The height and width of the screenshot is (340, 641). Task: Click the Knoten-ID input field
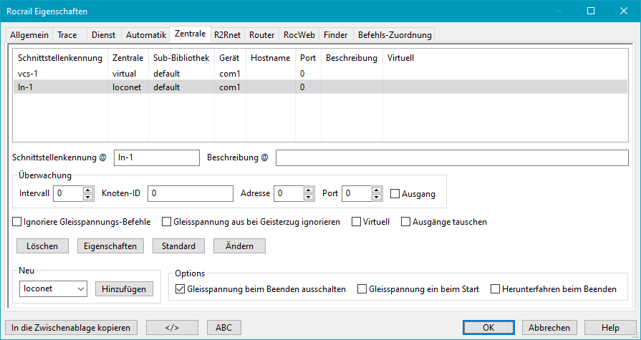tap(191, 193)
